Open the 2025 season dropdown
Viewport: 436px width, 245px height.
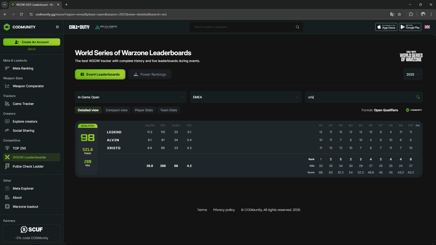click(x=412, y=74)
